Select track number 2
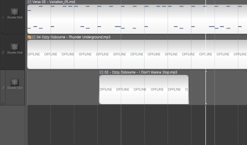 click(x=3, y=52)
